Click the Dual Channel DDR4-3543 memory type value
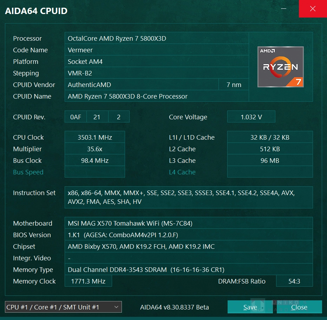Image resolution: width=327 pixels, height=320 pixels. click(189, 269)
